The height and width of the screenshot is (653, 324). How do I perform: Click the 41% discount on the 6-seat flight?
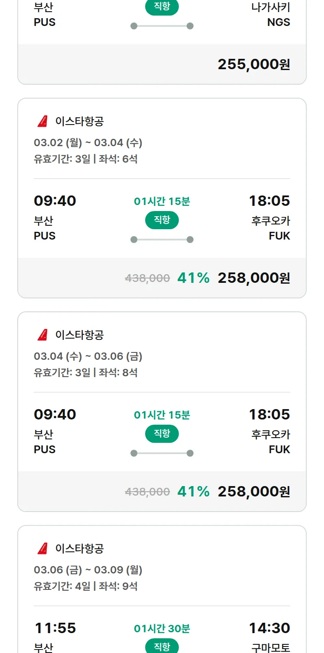click(193, 278)
